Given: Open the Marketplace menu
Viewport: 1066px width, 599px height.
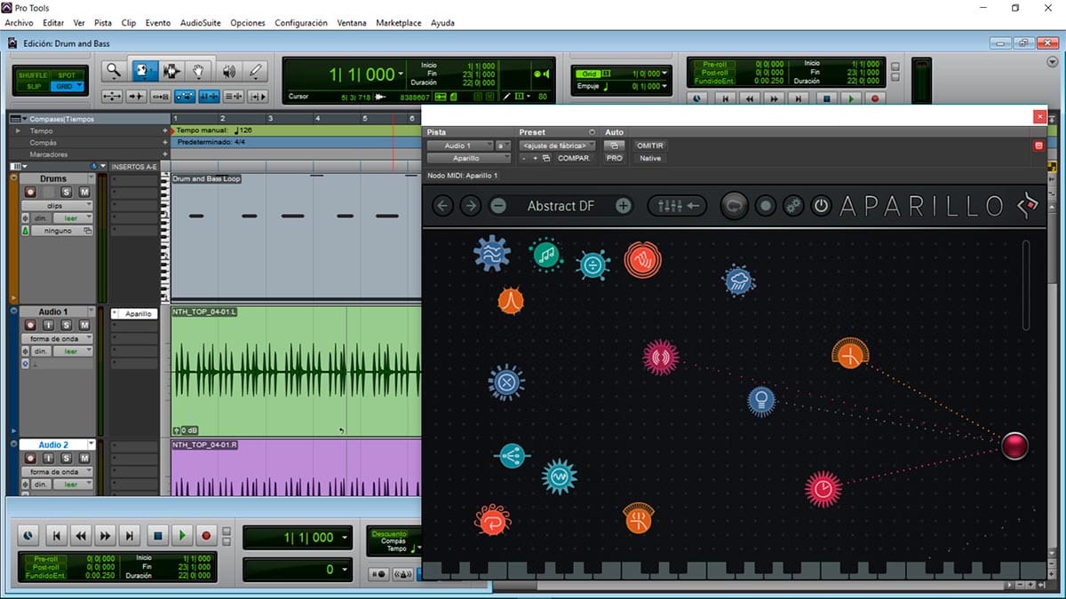Looking at the screenshot, I should (399, 23).
